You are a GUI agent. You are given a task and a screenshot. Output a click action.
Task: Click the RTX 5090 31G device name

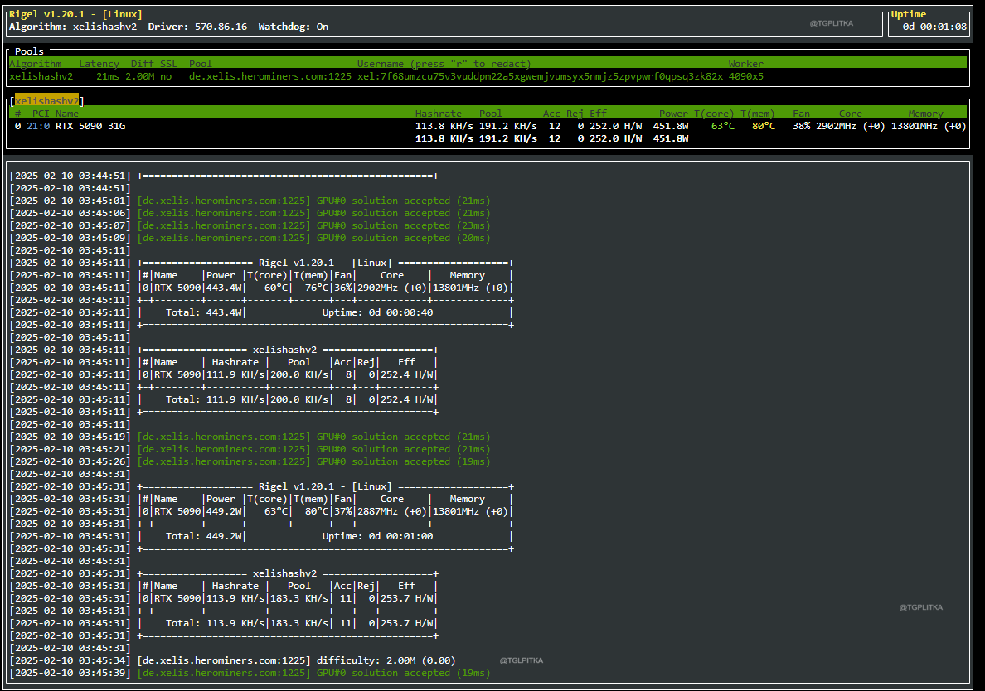pyautogui.click(x=90, y=126)
